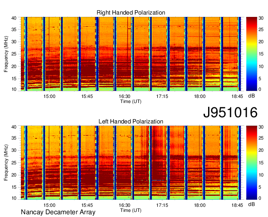Click the 18:00 tick label on bottom plot

[200, 205]
